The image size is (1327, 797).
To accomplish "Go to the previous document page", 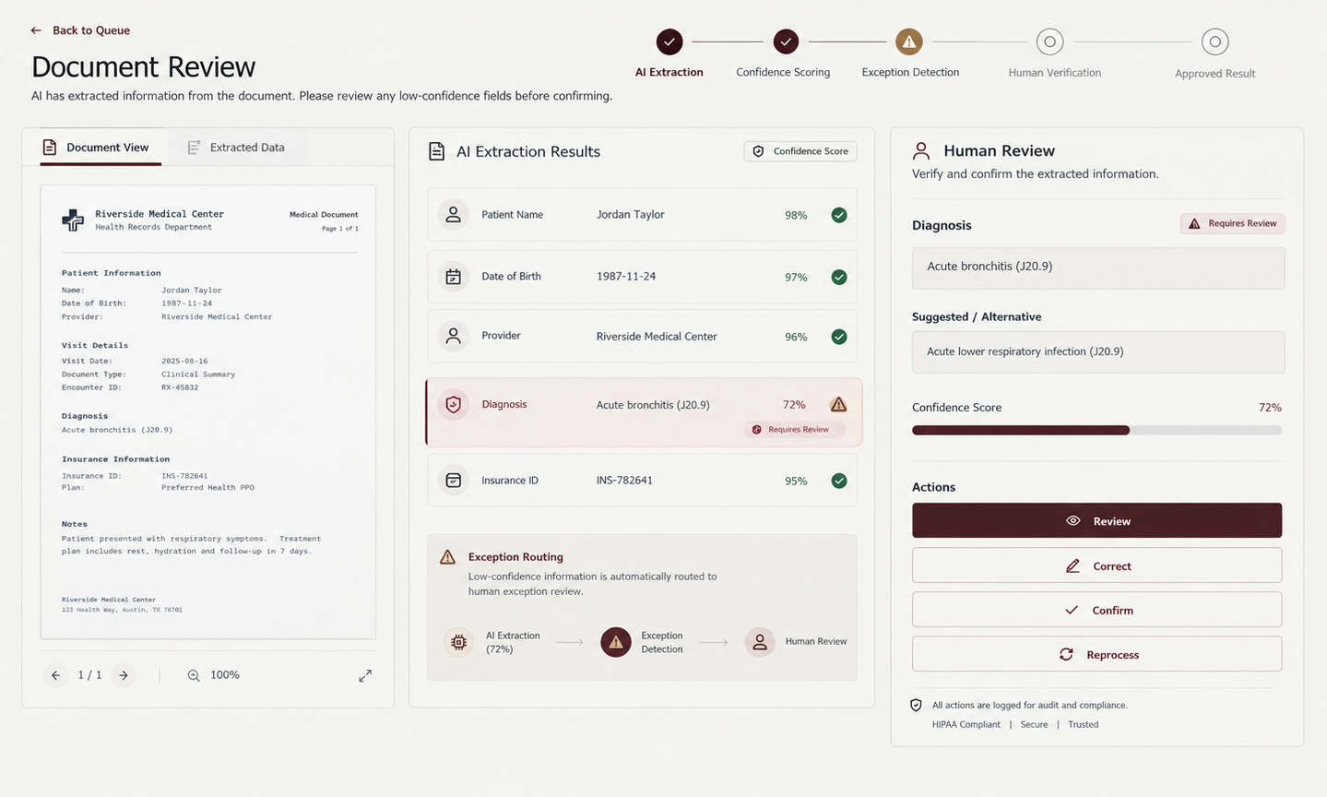I will click(x=55, y=675).
